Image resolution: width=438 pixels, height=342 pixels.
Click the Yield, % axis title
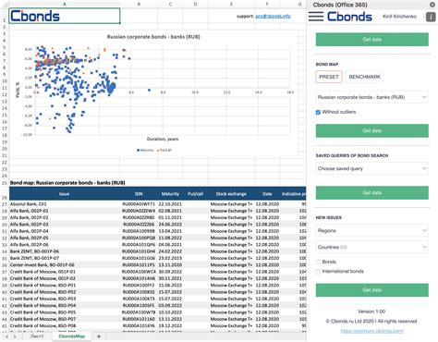coord(18,90)
